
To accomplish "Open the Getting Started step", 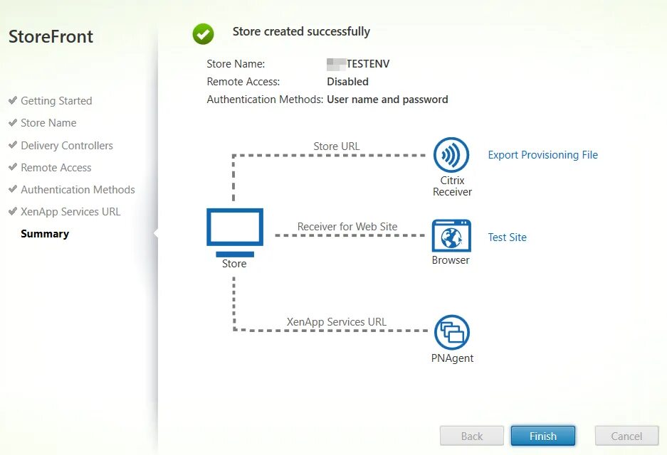I will pyautogui.click(x=56, y=101).
